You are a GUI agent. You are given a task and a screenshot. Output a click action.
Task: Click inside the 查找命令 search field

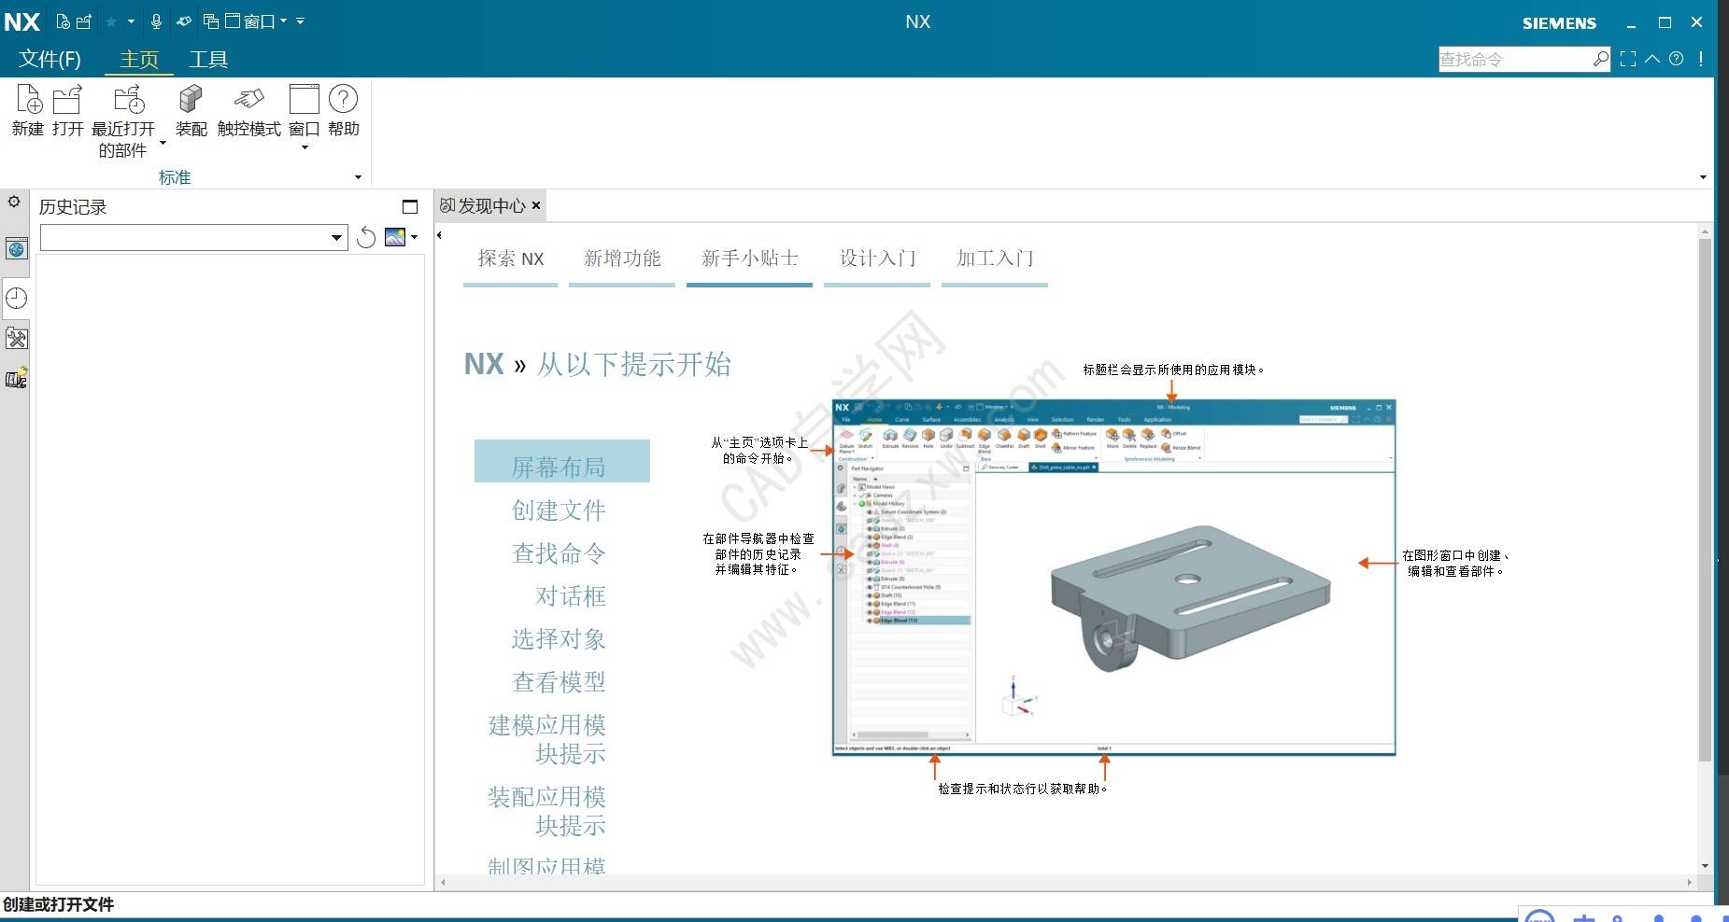pos(1513,59)
